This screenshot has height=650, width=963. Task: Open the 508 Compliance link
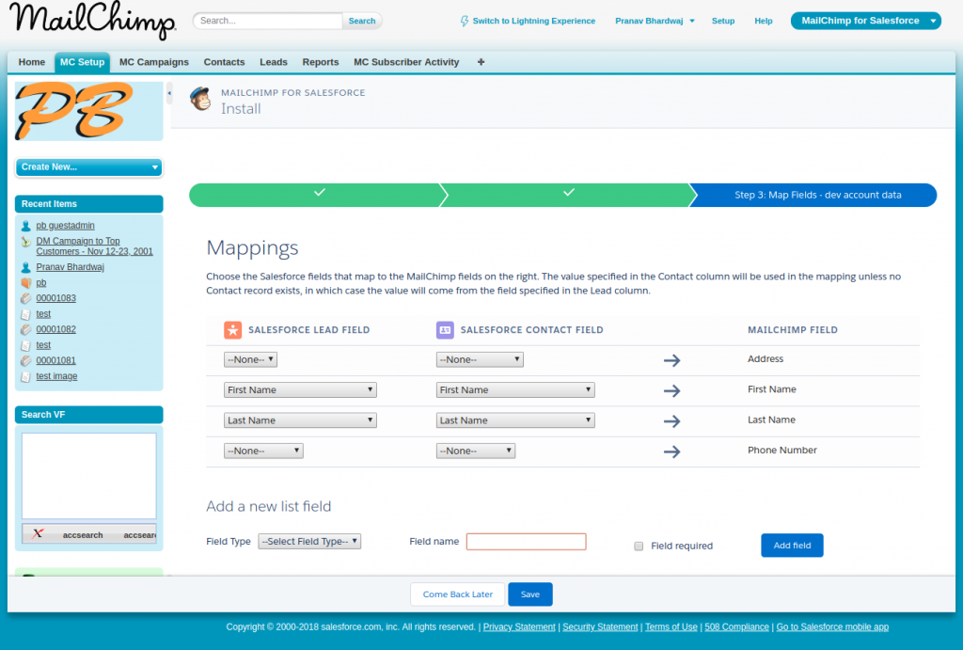click(737, 627)
